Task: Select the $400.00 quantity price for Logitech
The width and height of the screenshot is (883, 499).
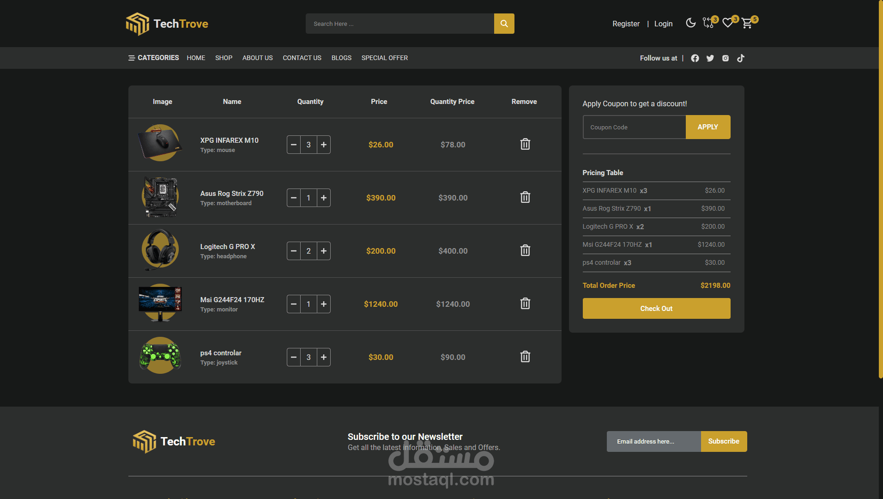Action: [453, 251]
